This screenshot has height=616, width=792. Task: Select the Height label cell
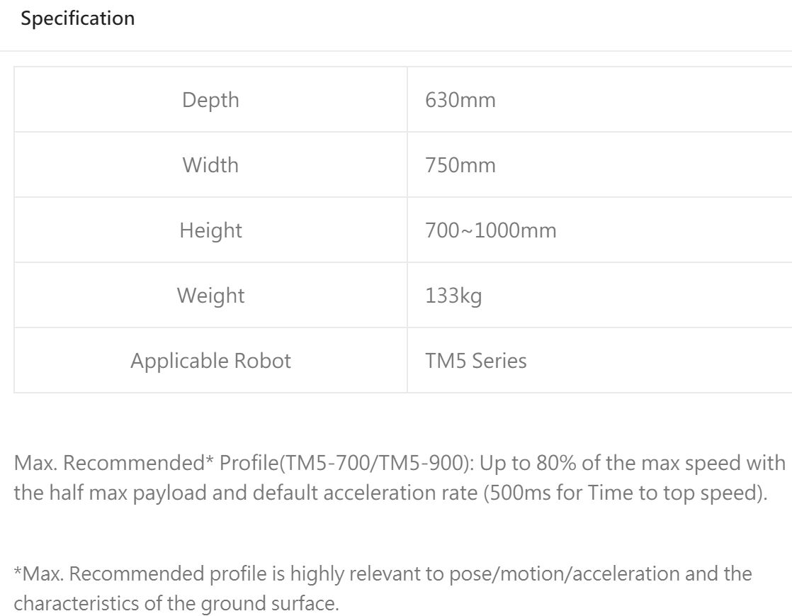coord(210,230)
